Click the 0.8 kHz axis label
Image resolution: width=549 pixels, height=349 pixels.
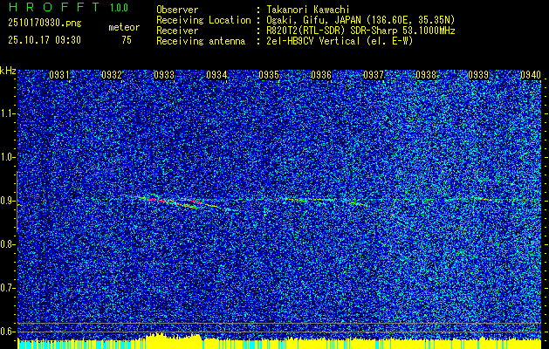click(x=7, y=244)
